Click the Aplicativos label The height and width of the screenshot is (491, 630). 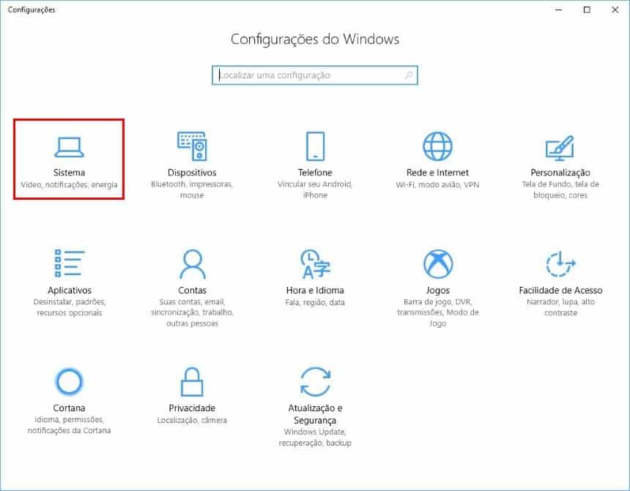tap(70, 291)
